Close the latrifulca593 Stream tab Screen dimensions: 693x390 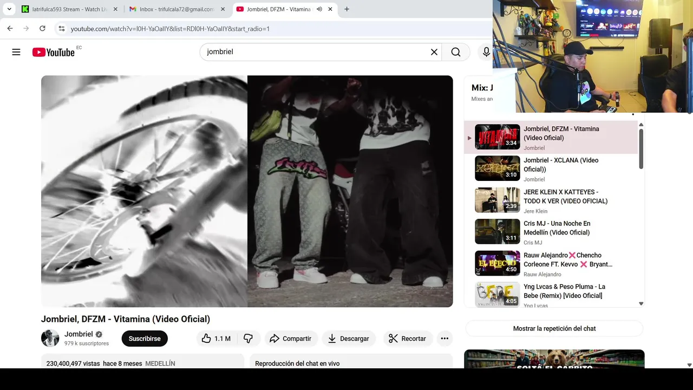[x=115, y=9]
